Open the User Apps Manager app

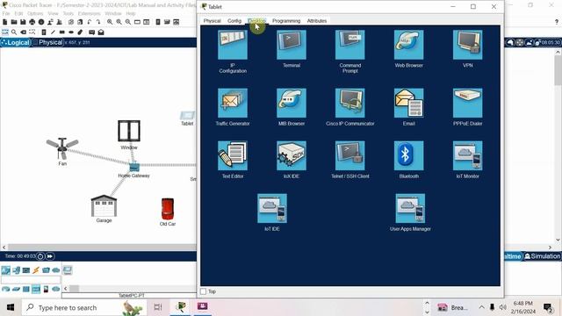click(x=410, y=209)
